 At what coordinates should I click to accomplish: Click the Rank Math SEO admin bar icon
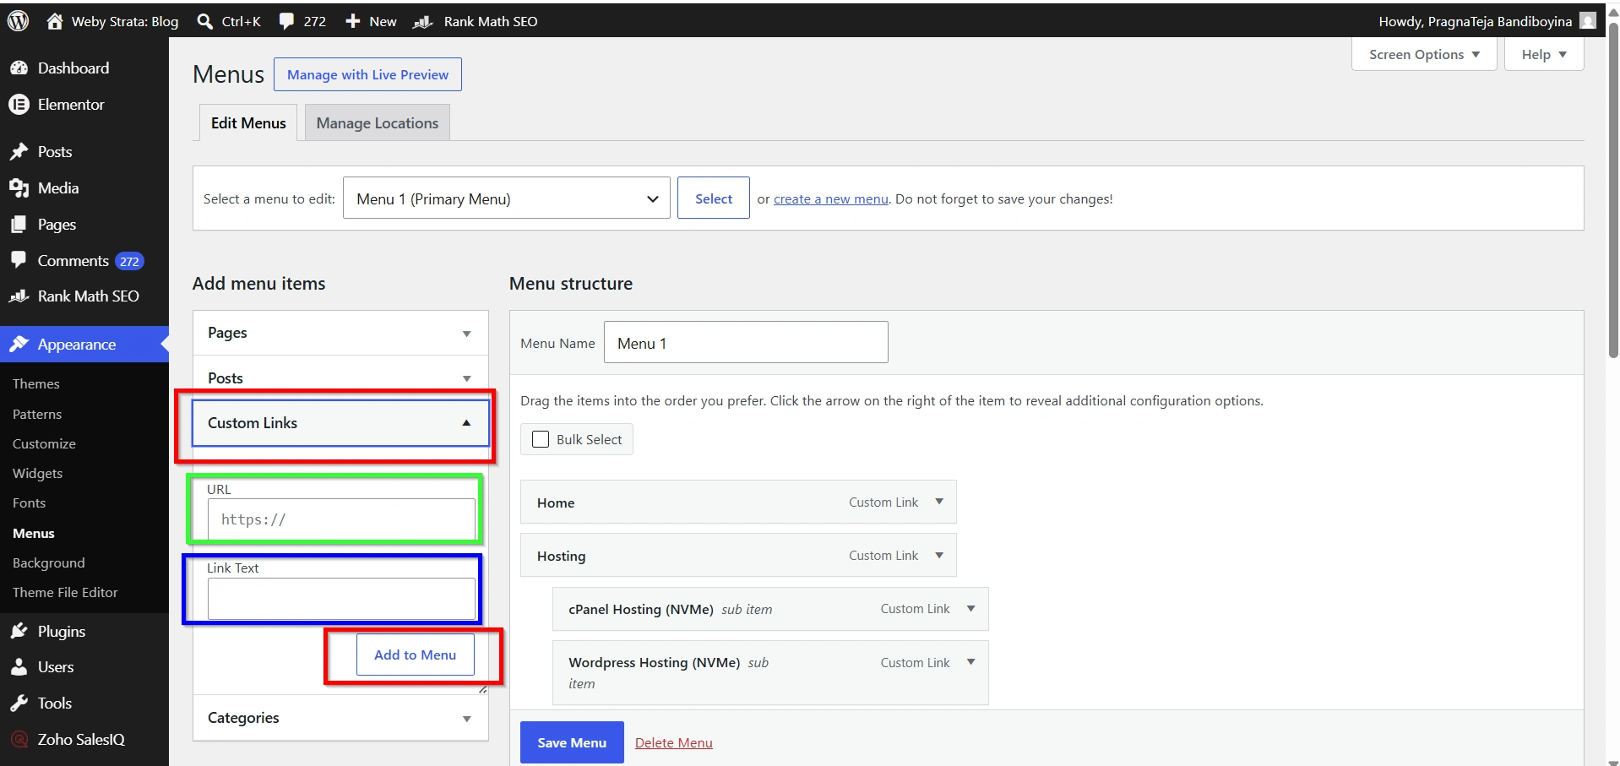(x=422, y=21)
